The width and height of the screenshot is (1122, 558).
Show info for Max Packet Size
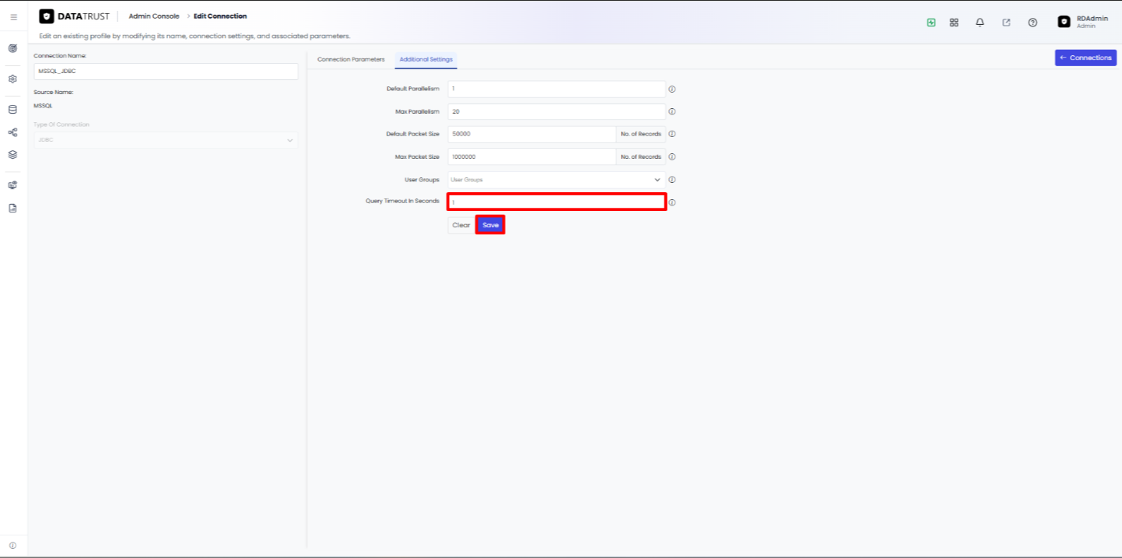coord(672,156)
